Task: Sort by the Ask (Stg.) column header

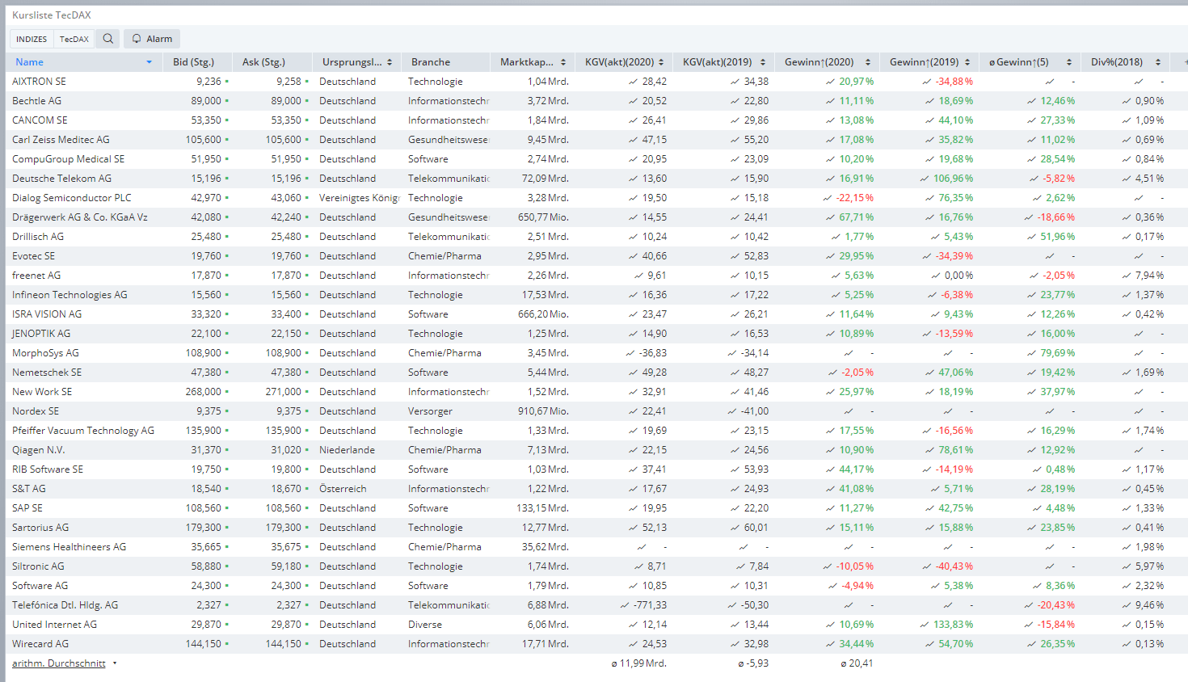Action: click(263, 62)
